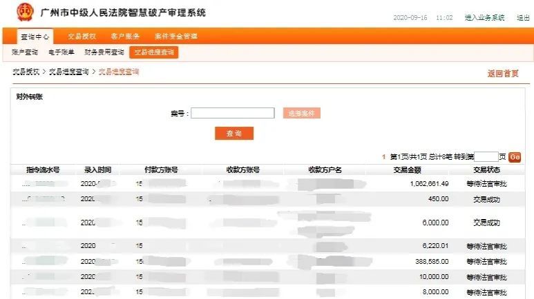Click the 指令流水号 column header
534x299 pixels.
(43, 169)
